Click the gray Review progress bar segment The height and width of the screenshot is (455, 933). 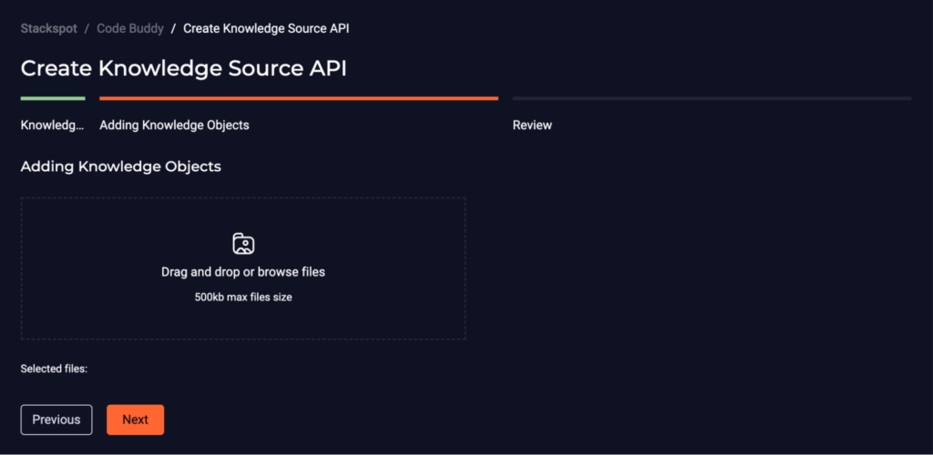pyautogui.click(x=712, y=98)
